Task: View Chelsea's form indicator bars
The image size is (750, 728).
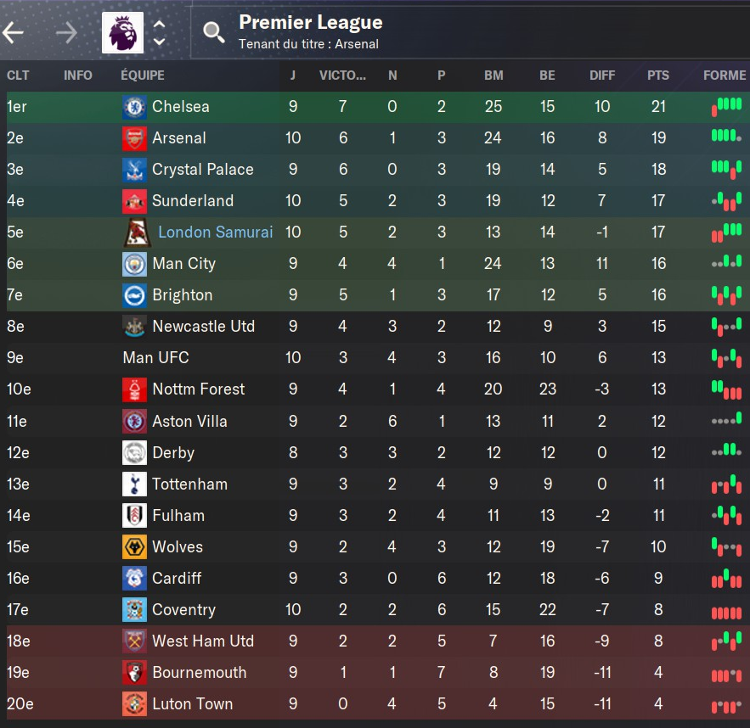Action: 726,107
